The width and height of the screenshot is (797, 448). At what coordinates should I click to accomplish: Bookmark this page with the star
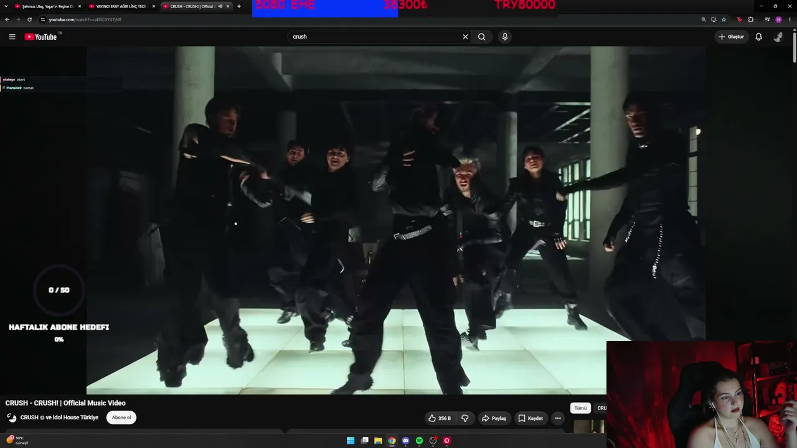724,19
